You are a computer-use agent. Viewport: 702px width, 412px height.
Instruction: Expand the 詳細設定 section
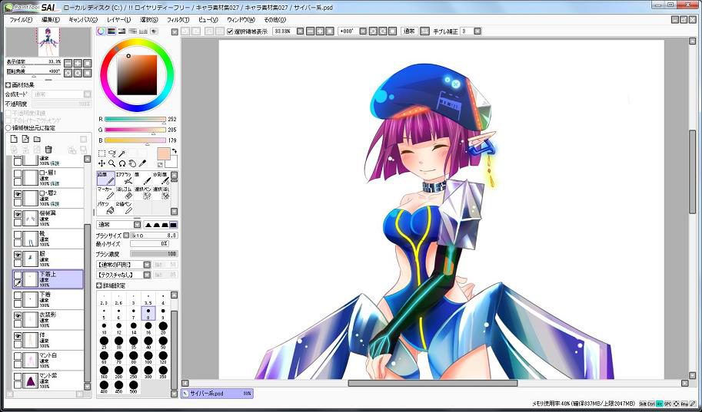[99, 285]
